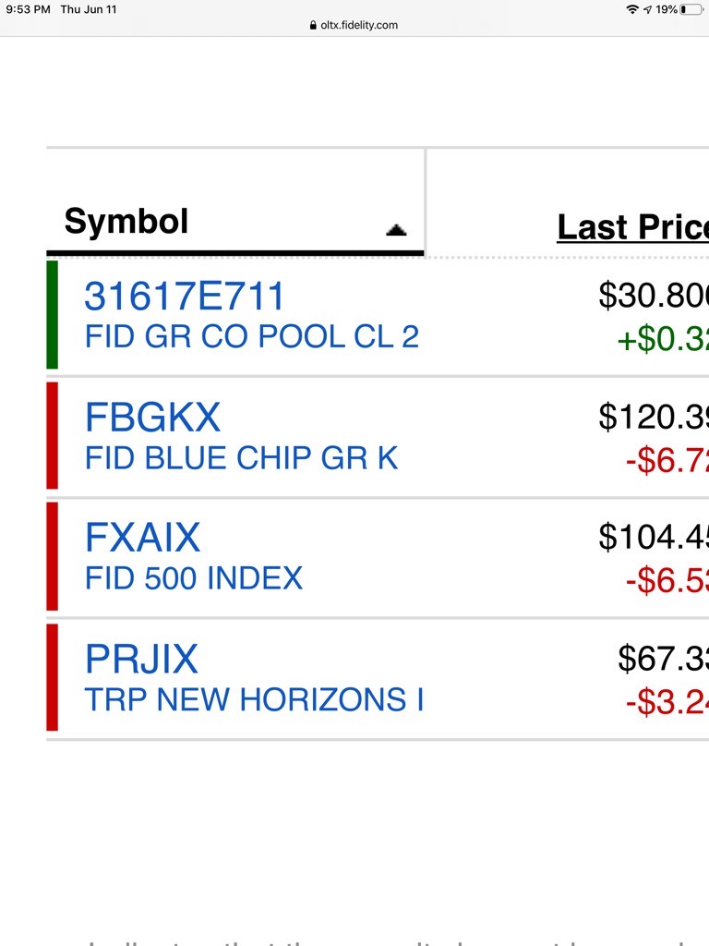
Task: Expand the PRJIX position row
Action: [x=143, y=658]
